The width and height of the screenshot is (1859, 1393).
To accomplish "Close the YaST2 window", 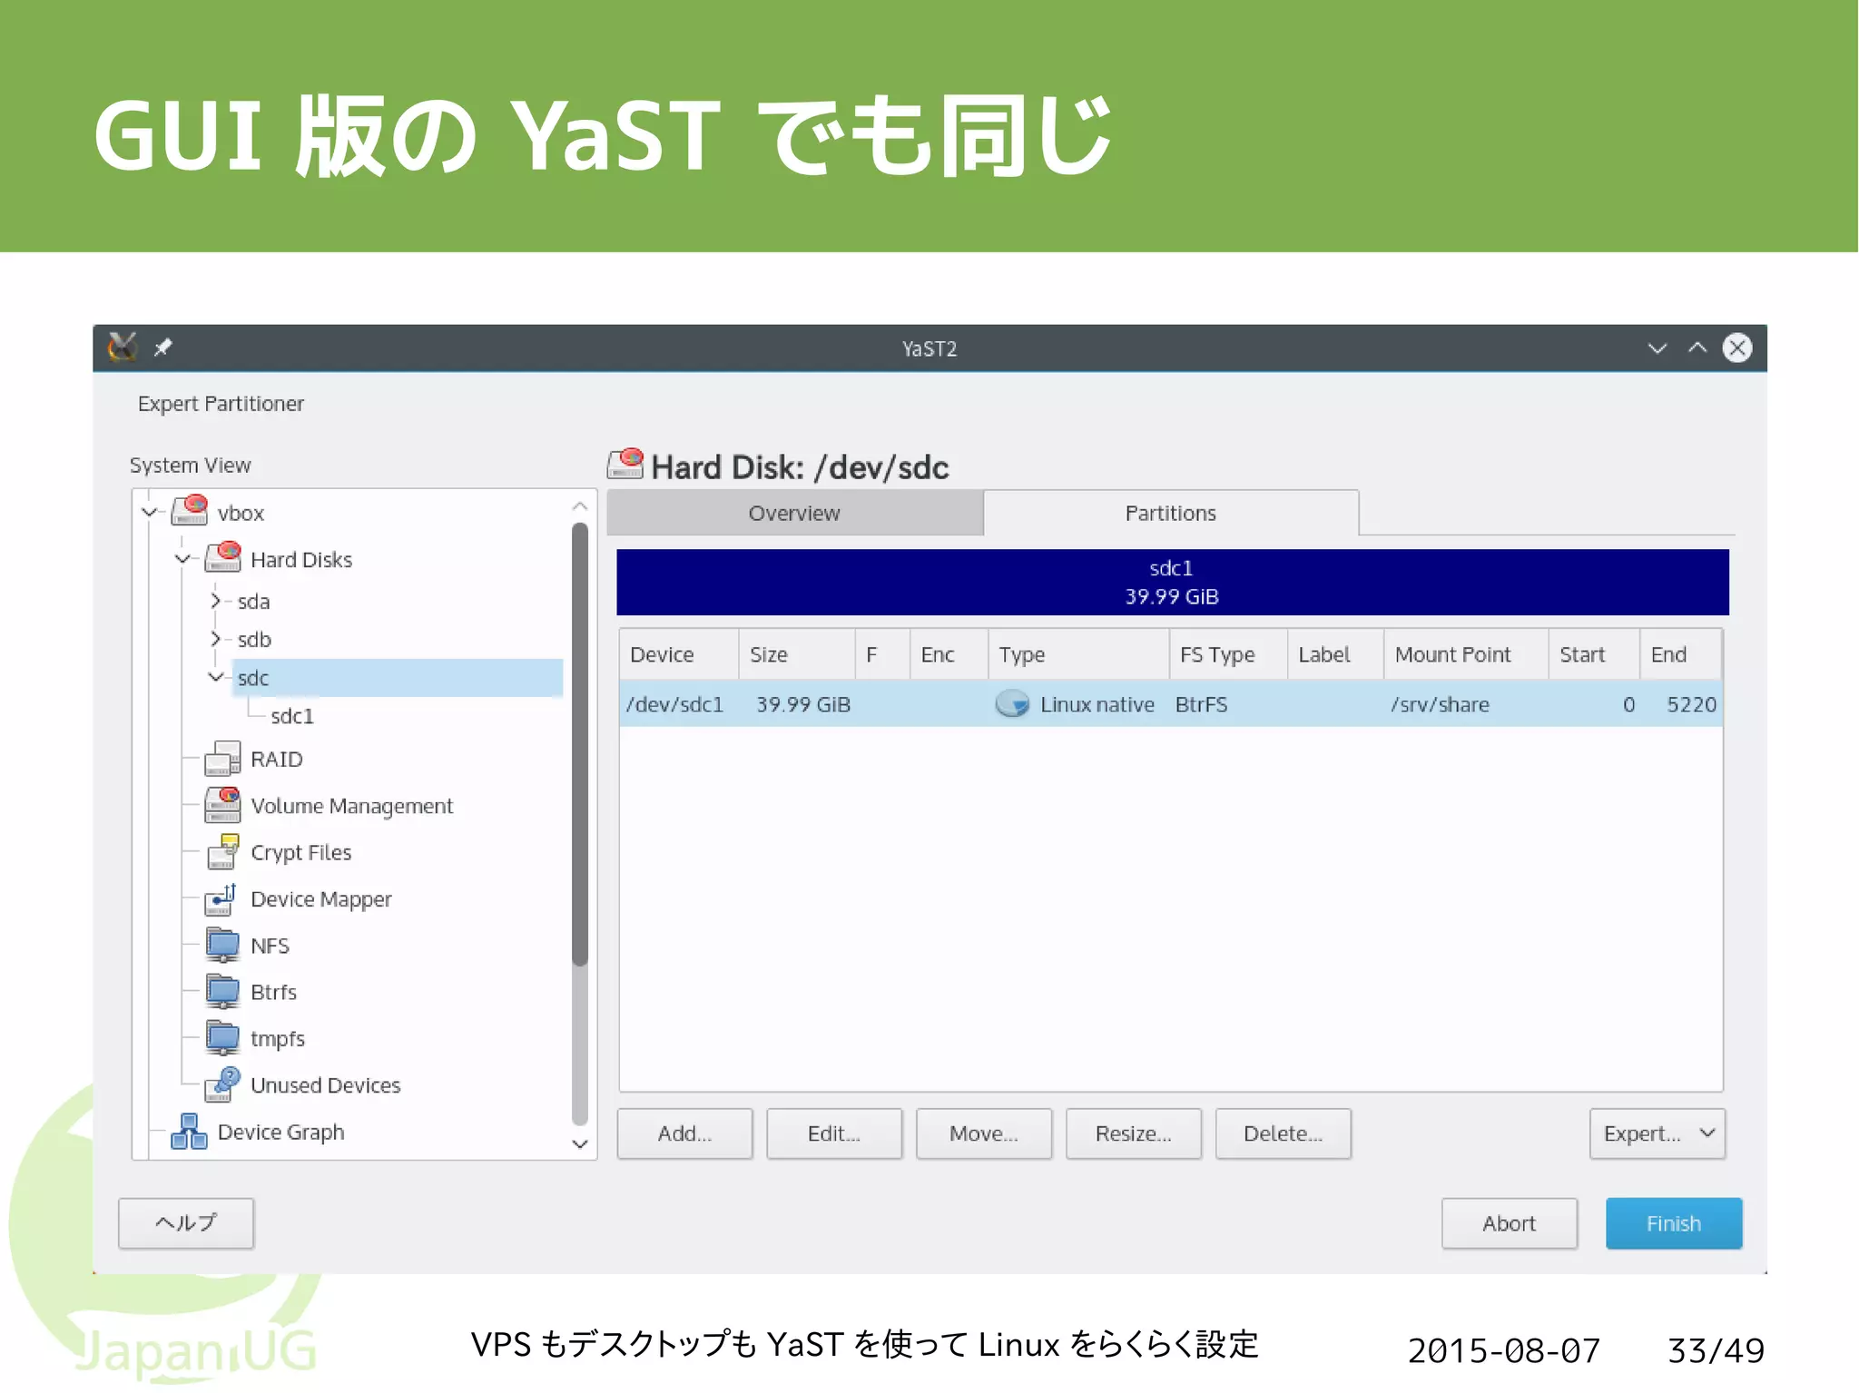I will pyautogui.click(x=1737, y=348).
